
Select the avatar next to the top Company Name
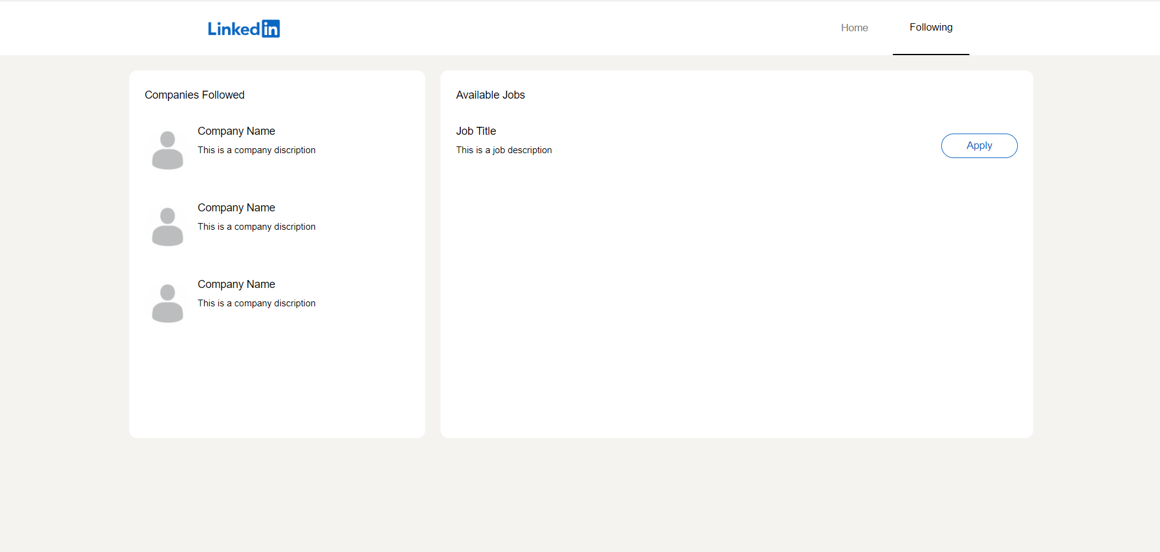pyautogui.click(x=167, y=149)
